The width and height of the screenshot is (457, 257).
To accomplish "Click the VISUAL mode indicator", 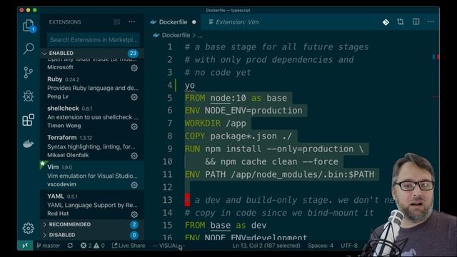I will coord(169,246).
